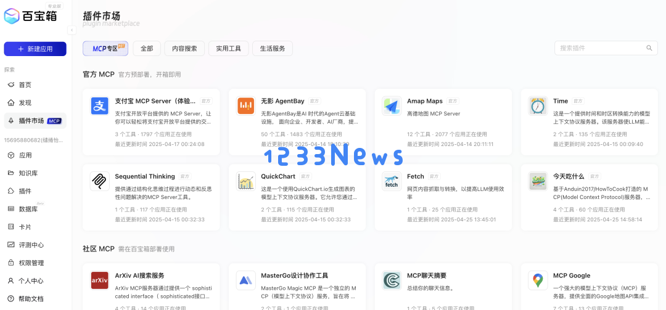The height and width of the screenshot is (310, 666).
Task: Collapse the sidebar with the arrow handle
Action: (72, 30)
